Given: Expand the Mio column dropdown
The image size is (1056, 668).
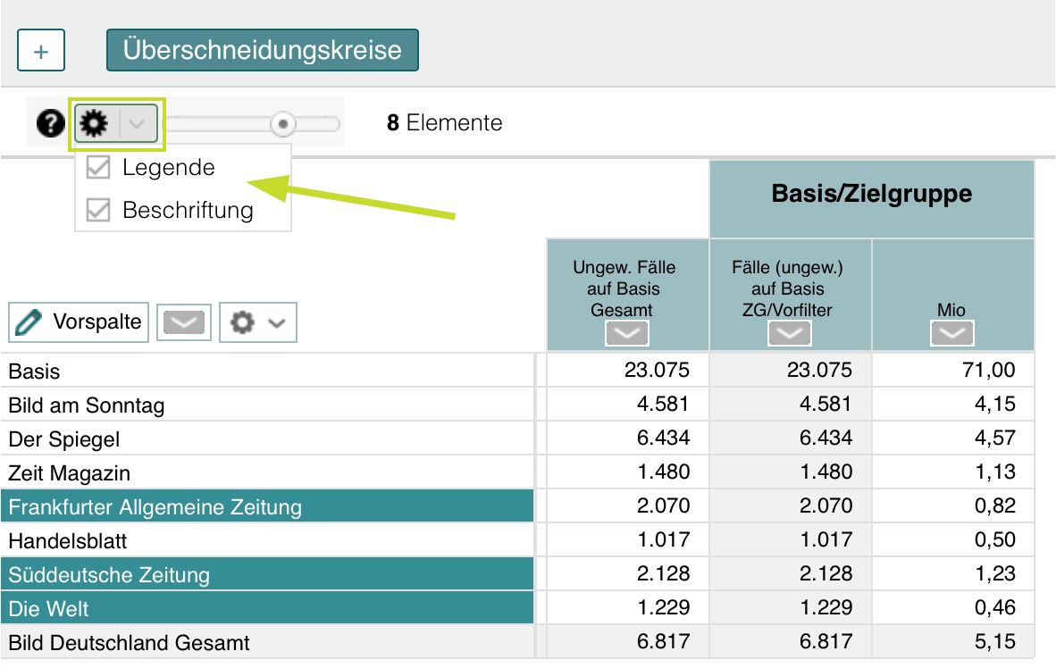Looking at the screenshot, I should 951,332.
